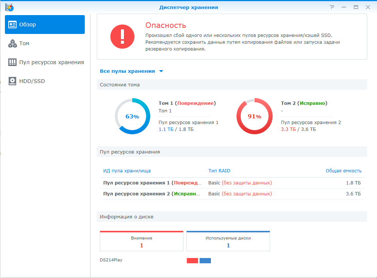Click the red danger exclamation icon
The image size is (377, 278).
pos(122,37)
